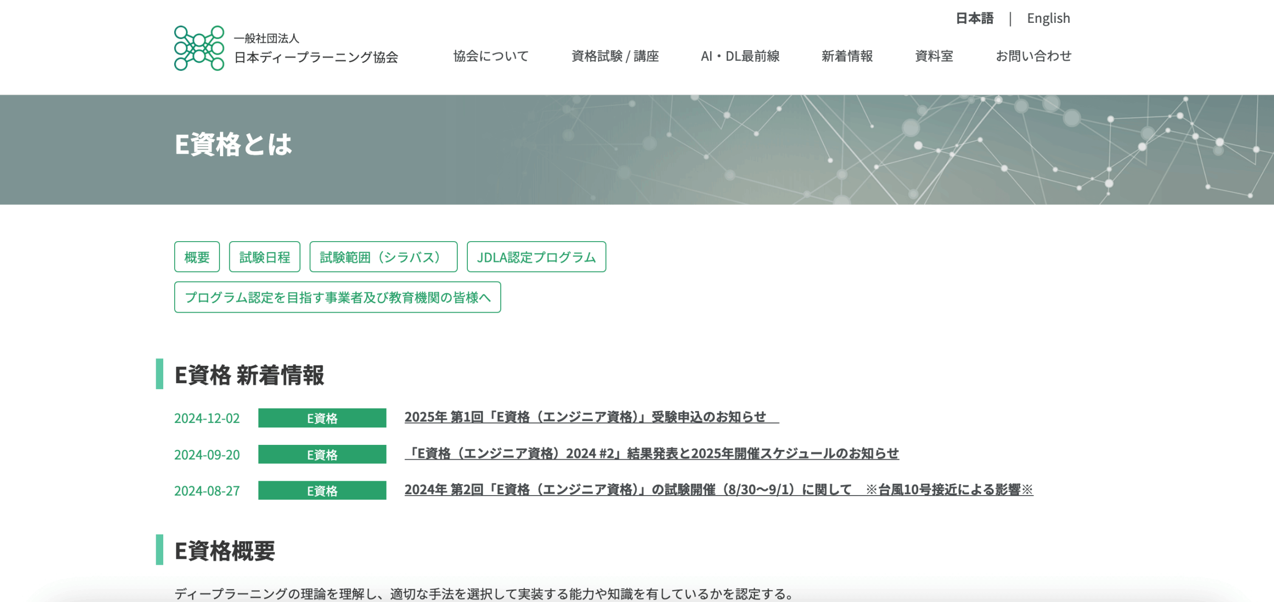
Task: Click the date 2024-09-20
Action: [x=207, y=454]
